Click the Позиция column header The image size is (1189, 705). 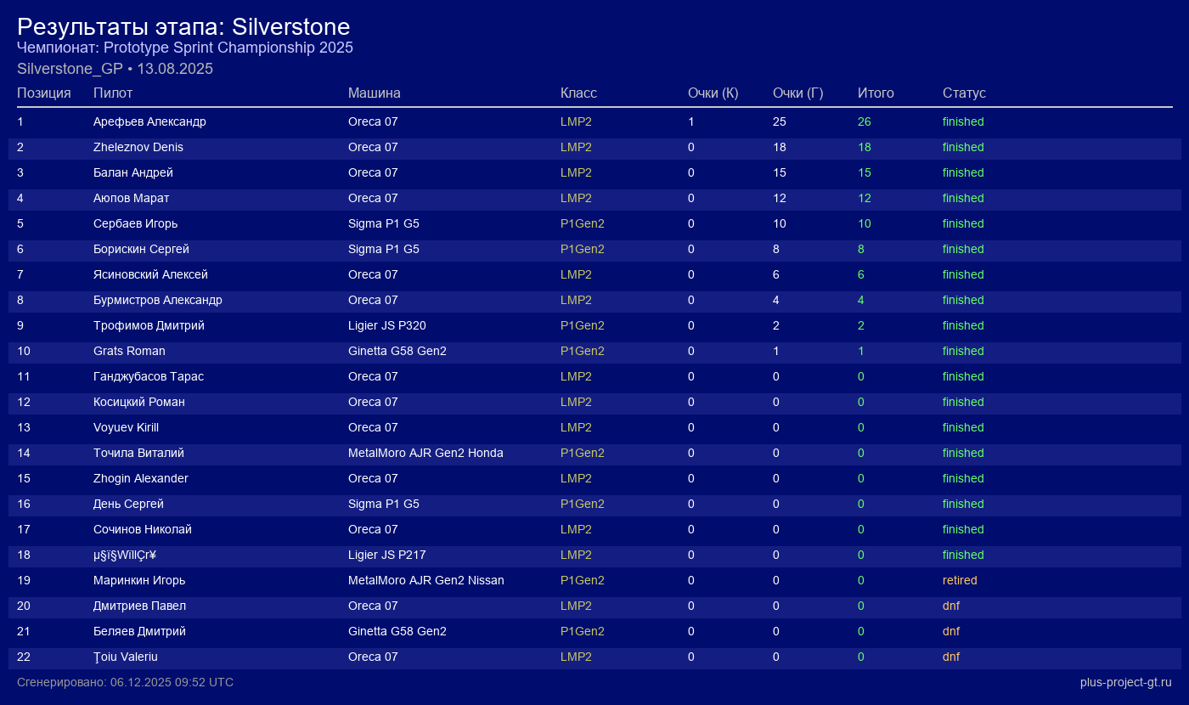tap(43, 93)
